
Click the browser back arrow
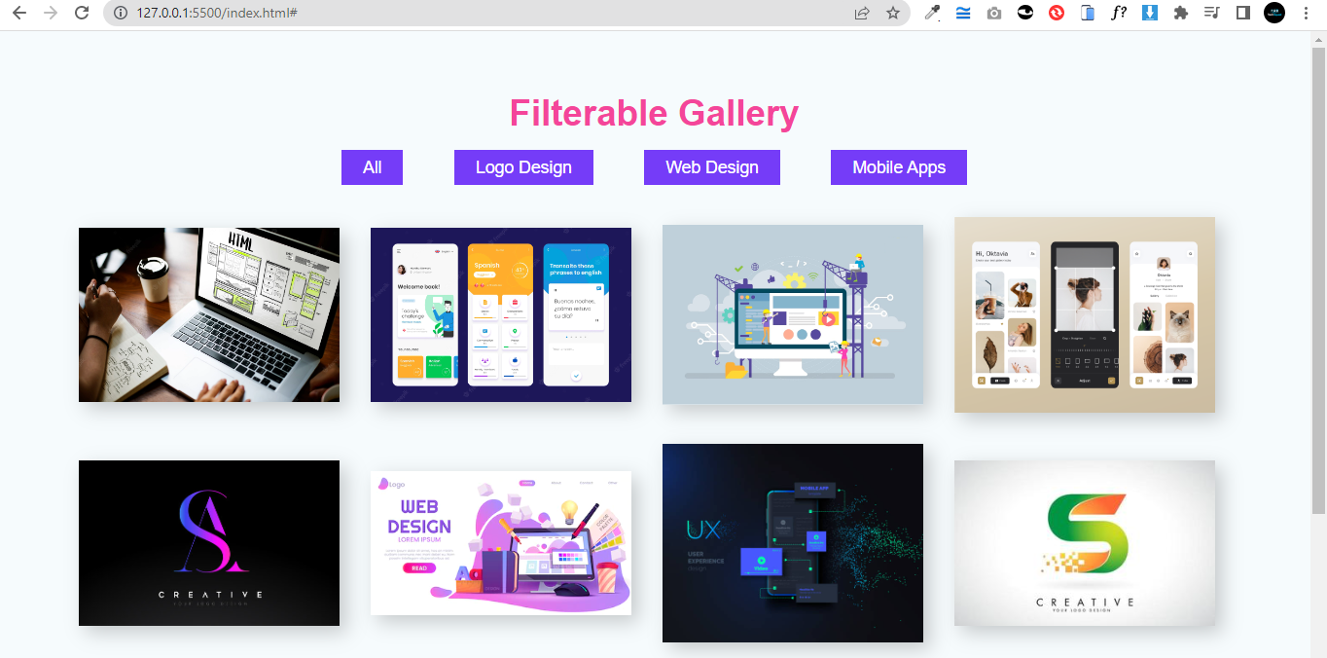[18, 13]
